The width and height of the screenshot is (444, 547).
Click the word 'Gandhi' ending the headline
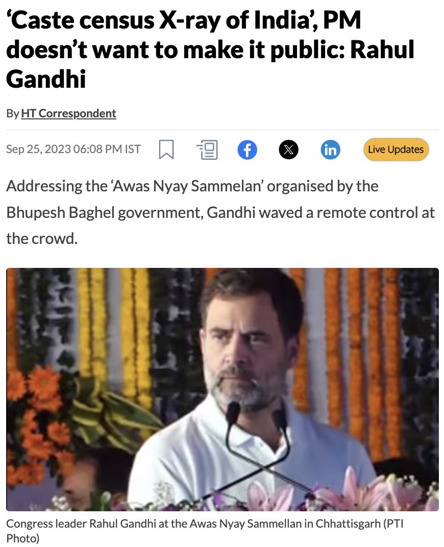click(46, 79)
